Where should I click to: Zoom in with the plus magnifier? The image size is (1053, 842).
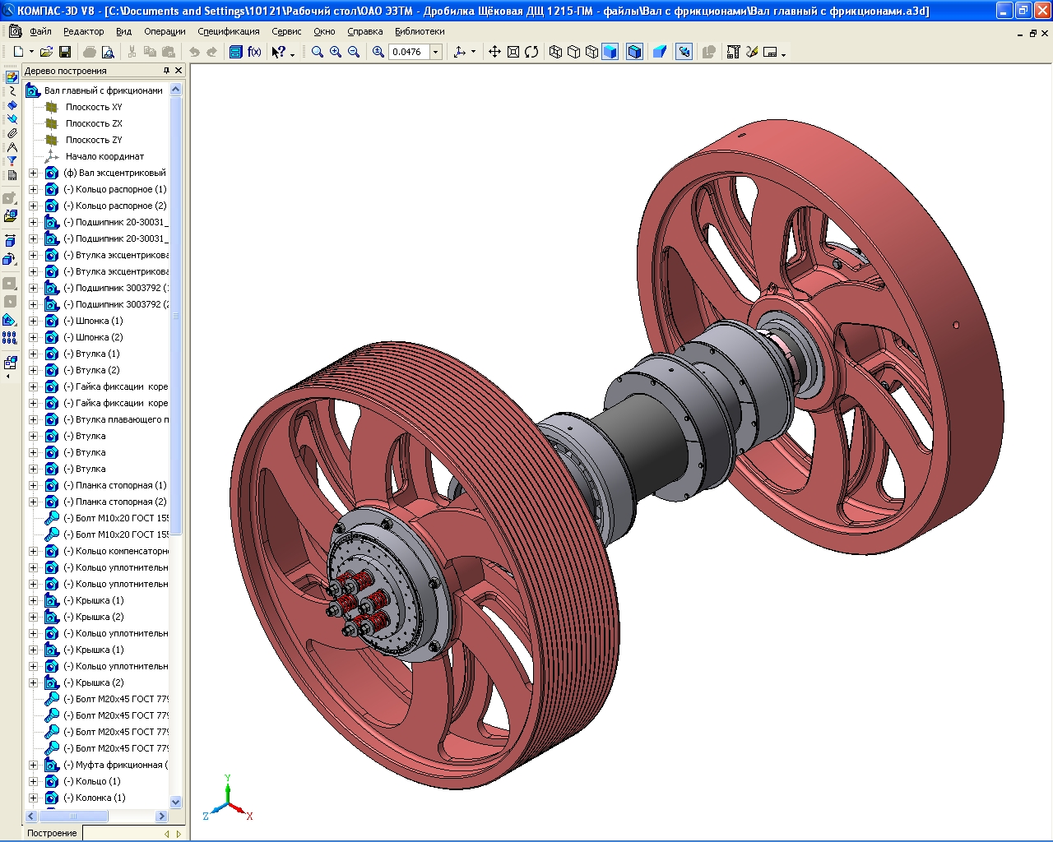[x=336, y=52]
